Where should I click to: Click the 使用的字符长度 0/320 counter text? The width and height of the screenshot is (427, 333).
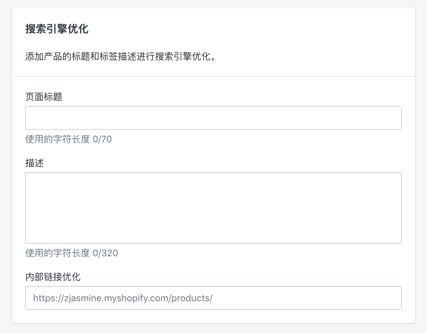tap(72, 253)
